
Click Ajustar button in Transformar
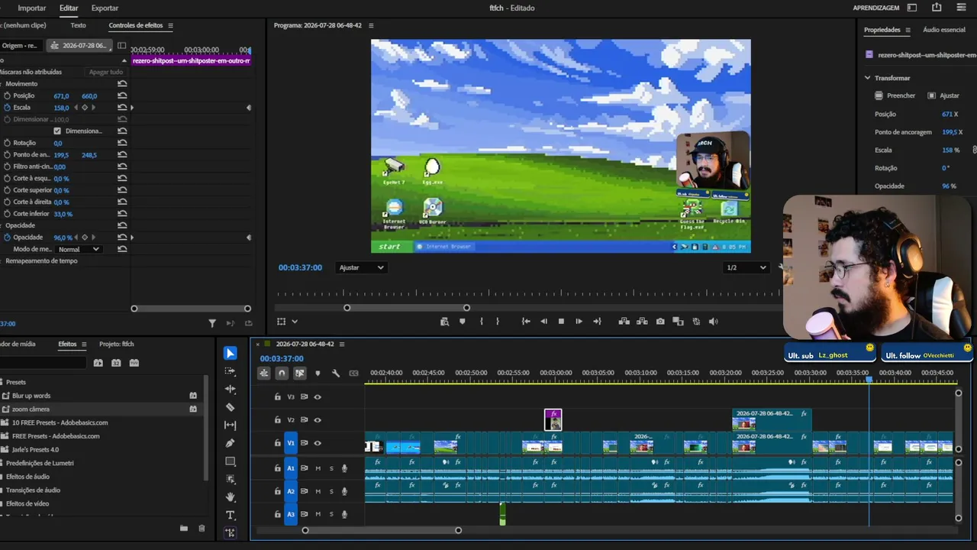click(x=943, y=95)
